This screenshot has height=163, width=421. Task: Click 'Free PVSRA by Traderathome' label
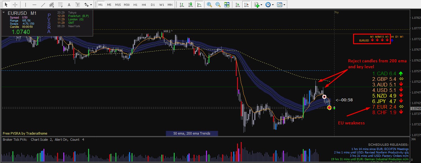pos(25,133)
